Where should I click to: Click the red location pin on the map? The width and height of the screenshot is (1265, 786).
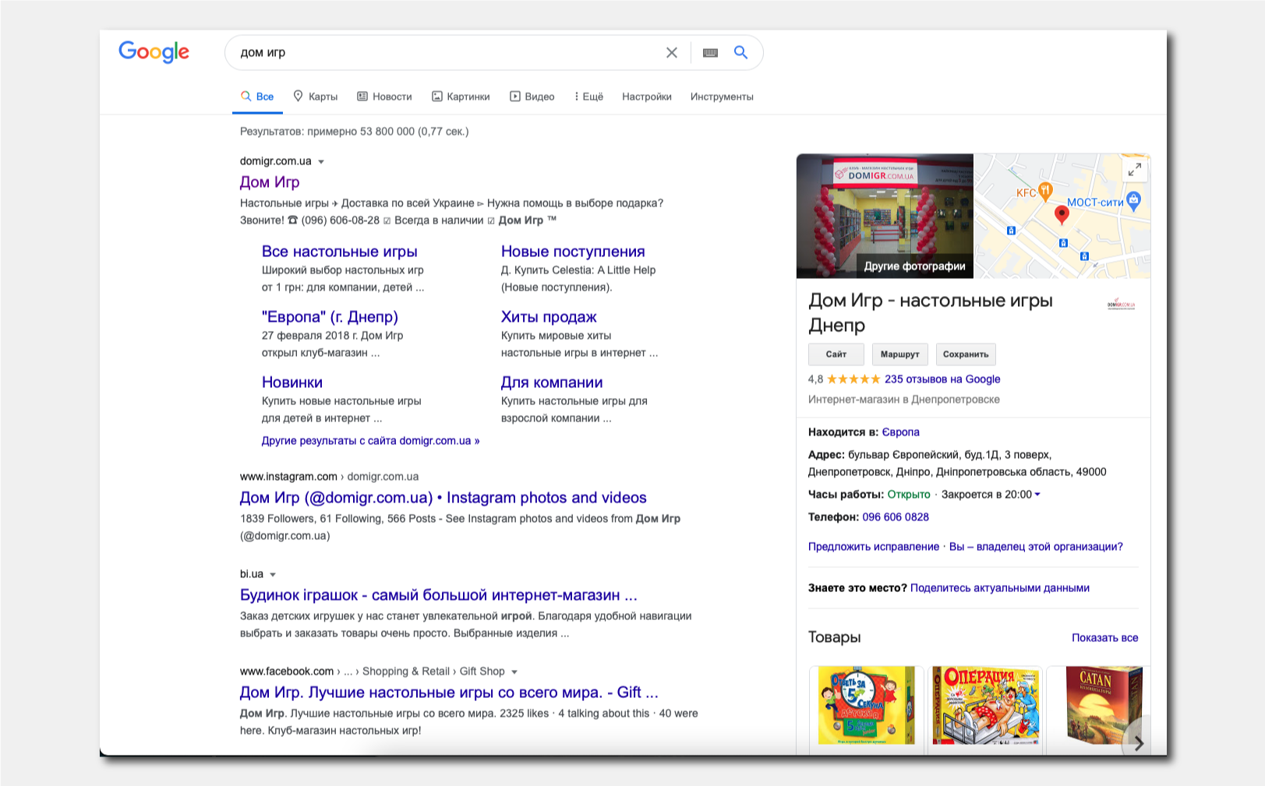tap(1062, 215)
